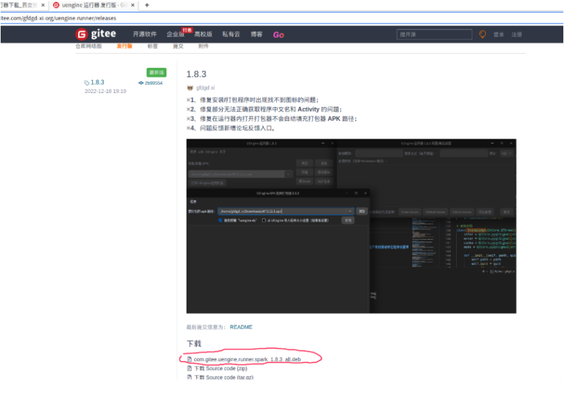564x400 pixels.
Task: Open the README link
Action: click(x=241, y=327)
